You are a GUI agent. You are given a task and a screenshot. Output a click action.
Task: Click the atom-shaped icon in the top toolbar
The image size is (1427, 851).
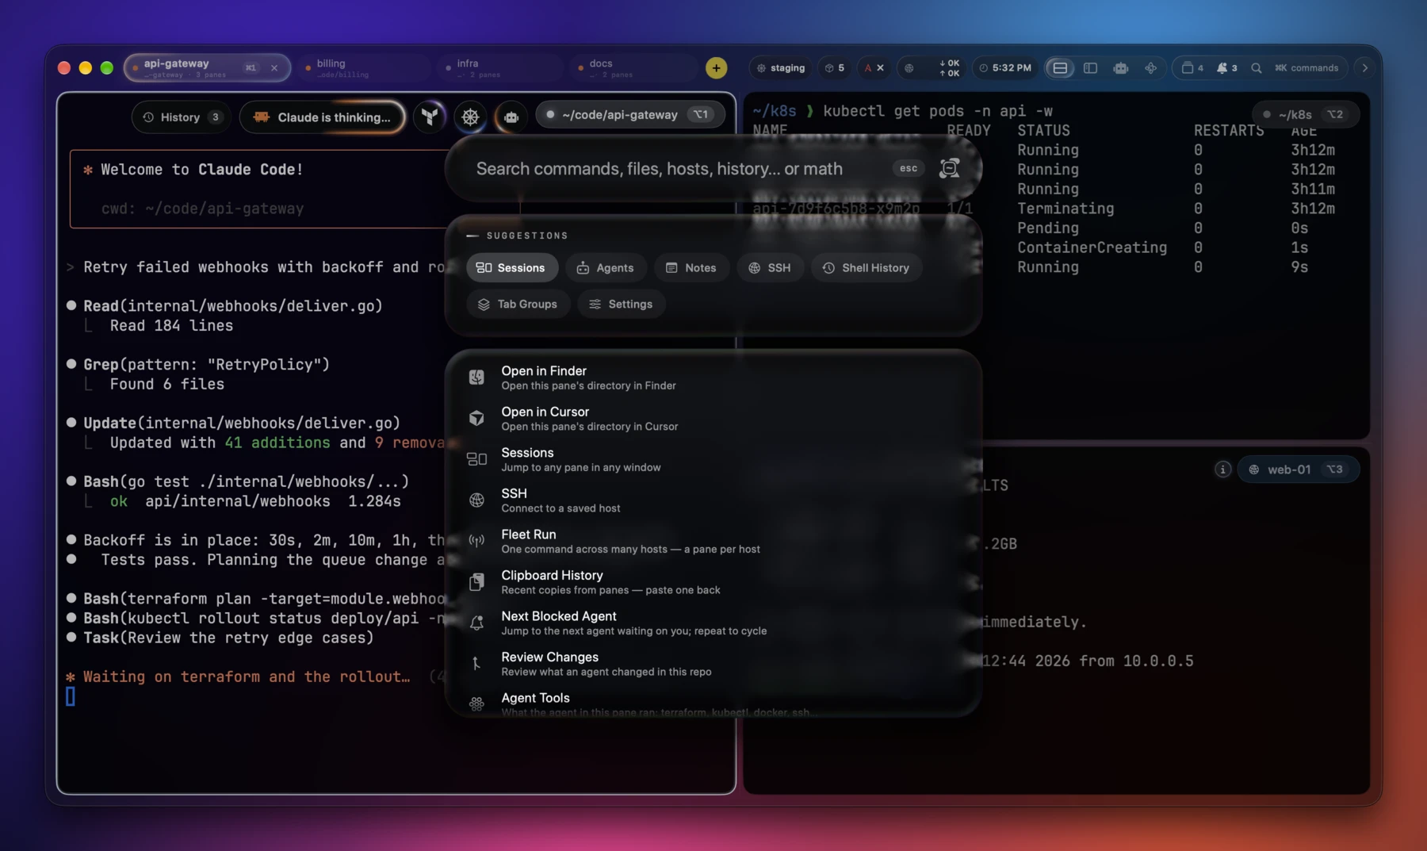(x=1150, y=68)
